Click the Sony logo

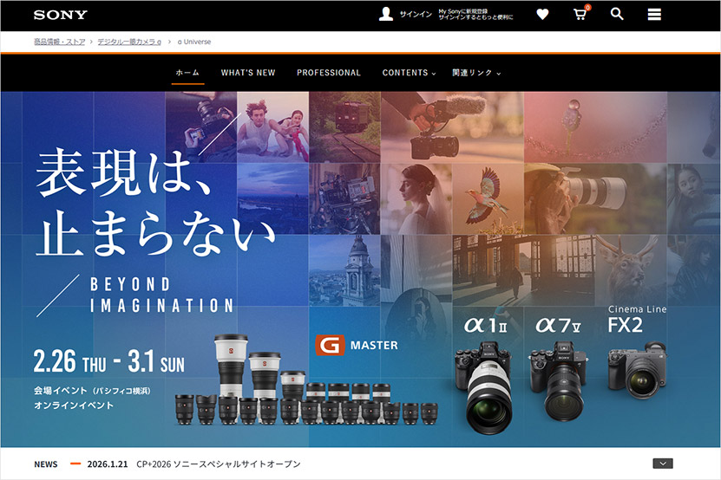click(x=60, y=15)
